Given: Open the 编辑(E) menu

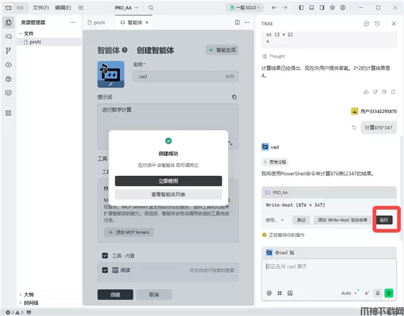Looking at the screenshot, I should tap(63, 7).
